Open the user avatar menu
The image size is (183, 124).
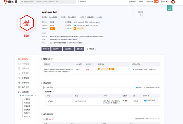(173, 2)
